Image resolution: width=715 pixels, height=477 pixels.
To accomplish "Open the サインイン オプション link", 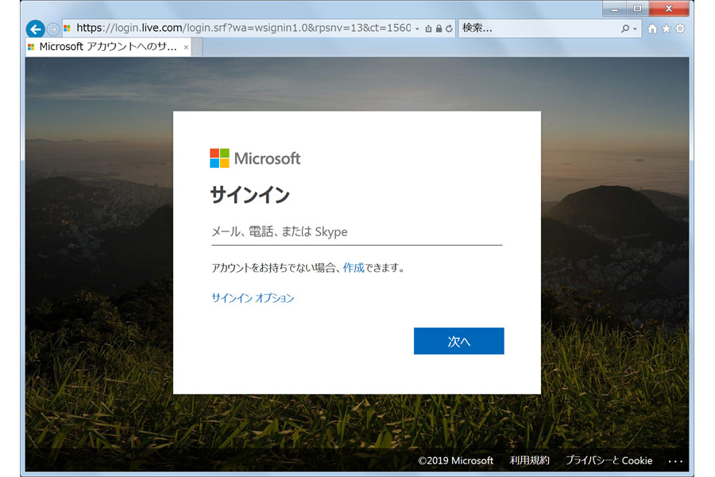I will (253, 298).
